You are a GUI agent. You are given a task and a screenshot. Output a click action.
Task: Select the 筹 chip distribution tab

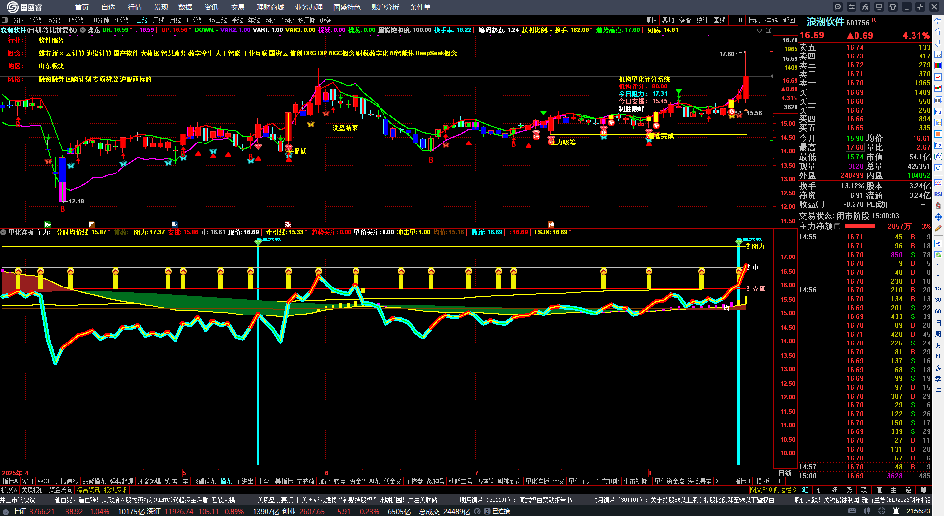[923, 490]
